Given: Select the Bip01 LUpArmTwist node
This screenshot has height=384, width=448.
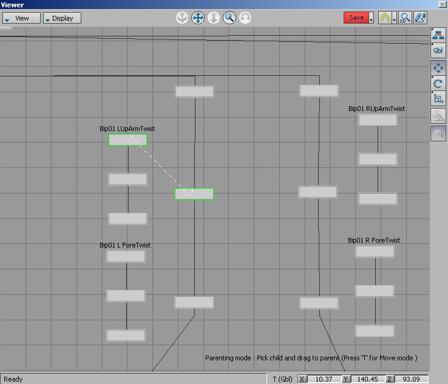Looking at the screenshot, I should click(x=127, y=140).
